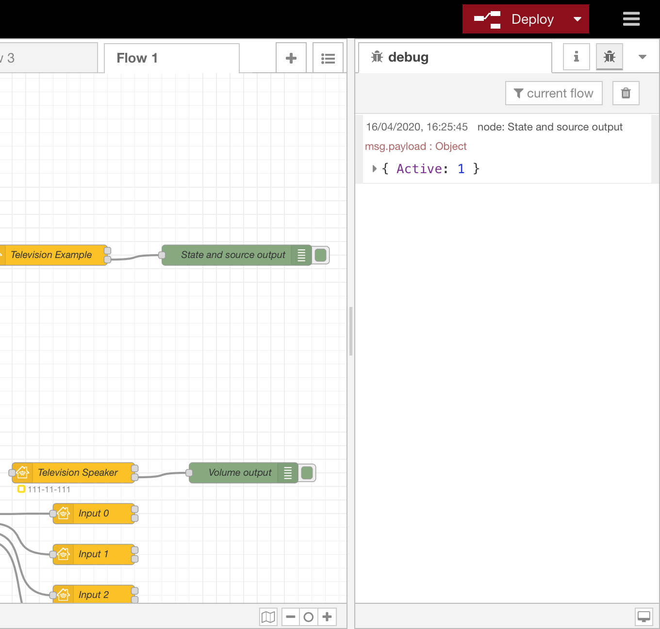660x629 pixels.
Task: Toggle the State and source output debug node
Action: [x=321, y=255]
